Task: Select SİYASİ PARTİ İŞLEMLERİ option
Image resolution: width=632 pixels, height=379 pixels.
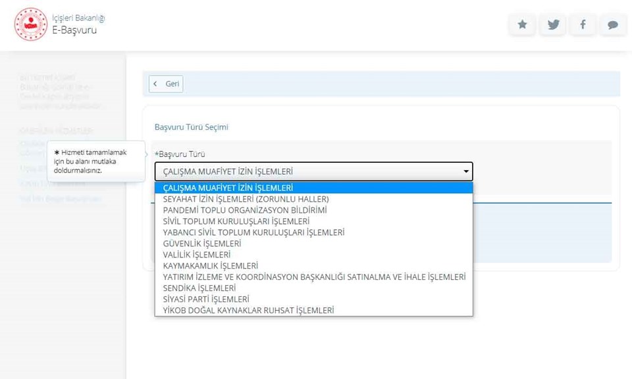Action: 205,300
